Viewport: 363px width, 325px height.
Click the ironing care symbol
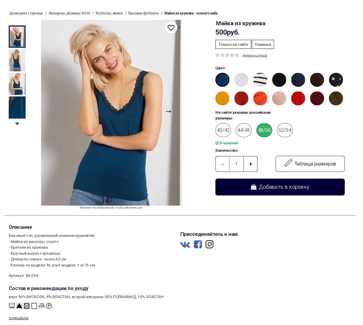41,306
